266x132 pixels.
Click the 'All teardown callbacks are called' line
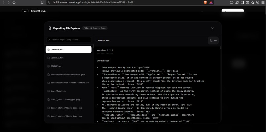coord(147,105)
